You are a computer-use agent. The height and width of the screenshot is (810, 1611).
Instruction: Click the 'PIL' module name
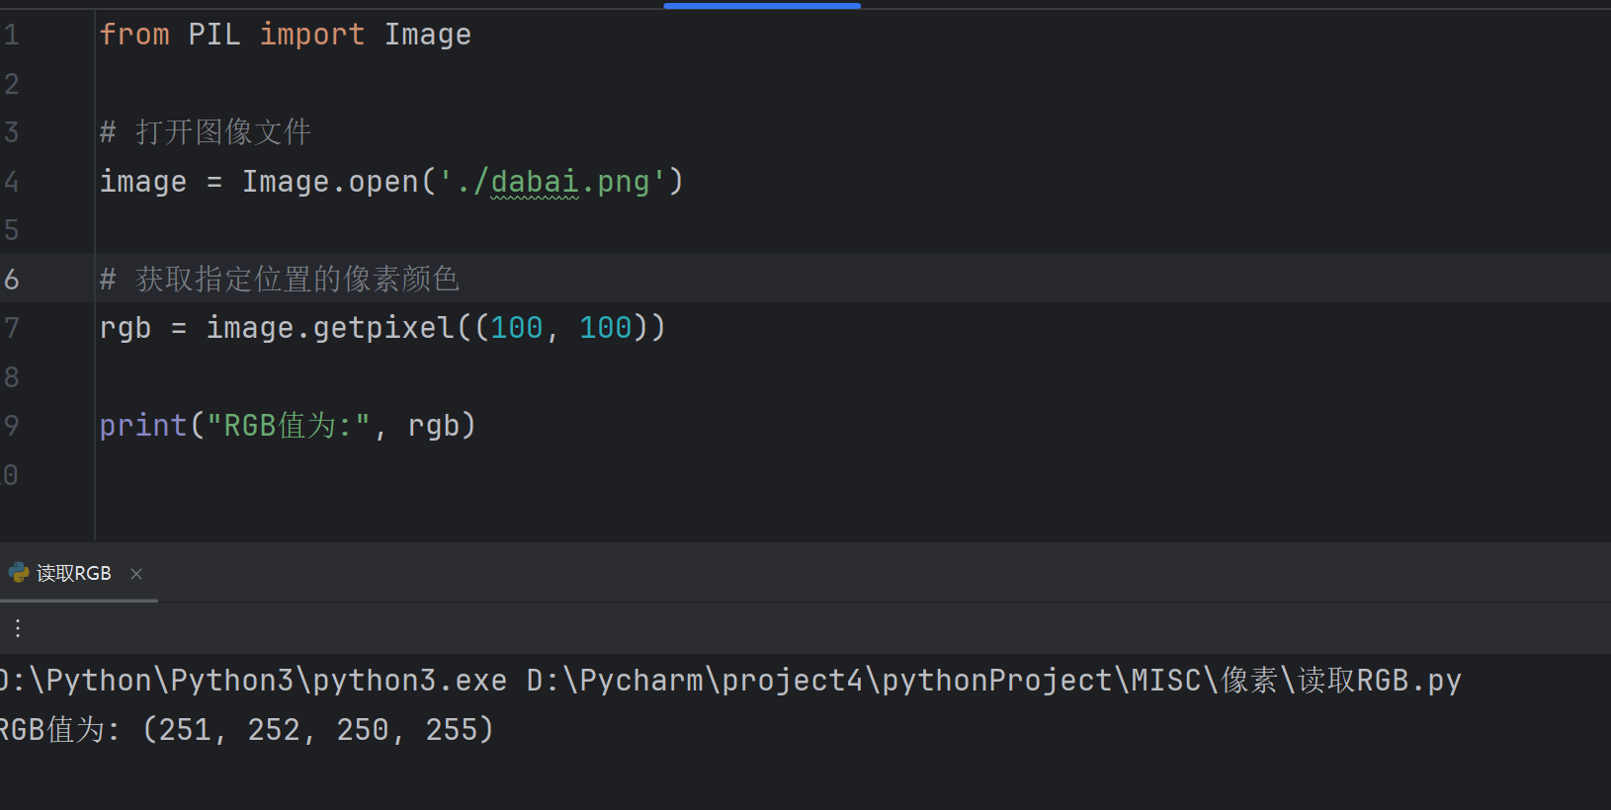214,35
